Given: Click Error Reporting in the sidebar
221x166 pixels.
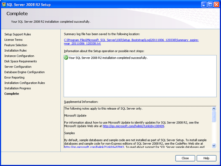Looking at the screenshot, I should 14,78.
